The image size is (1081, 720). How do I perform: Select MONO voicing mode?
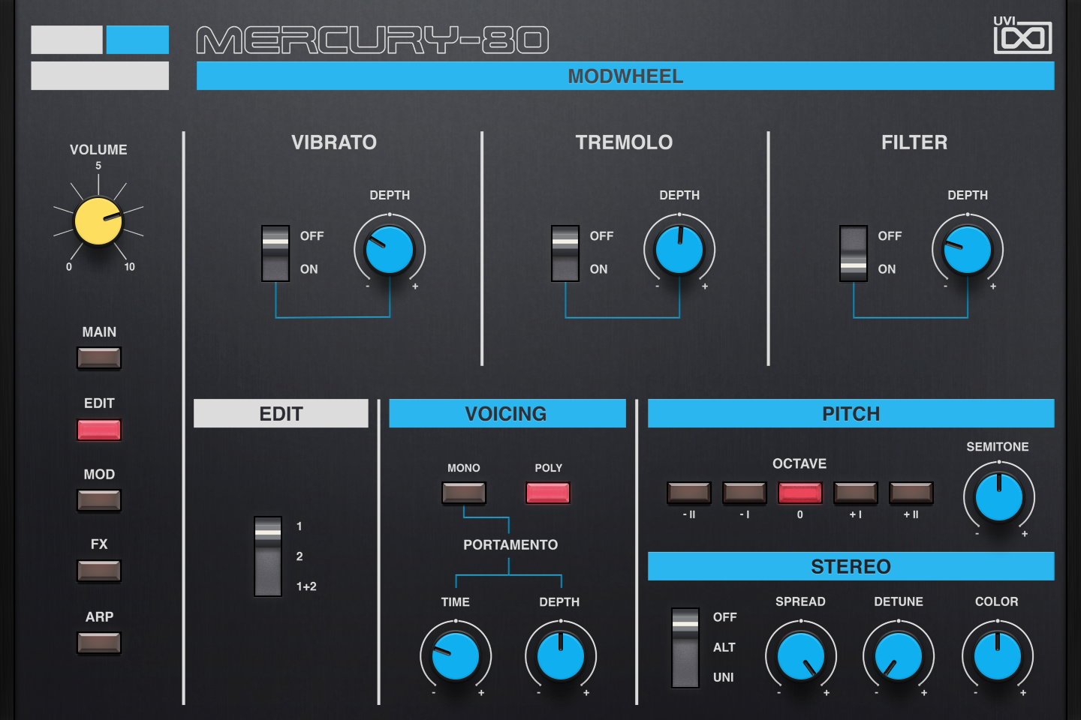tap(462, 493)
